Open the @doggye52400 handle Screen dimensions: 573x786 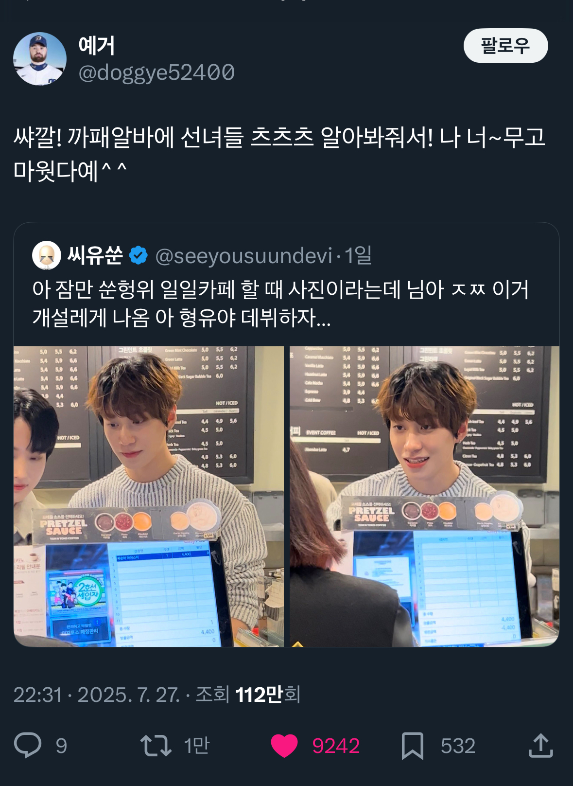pyautogui.click(x=156, y=73)
